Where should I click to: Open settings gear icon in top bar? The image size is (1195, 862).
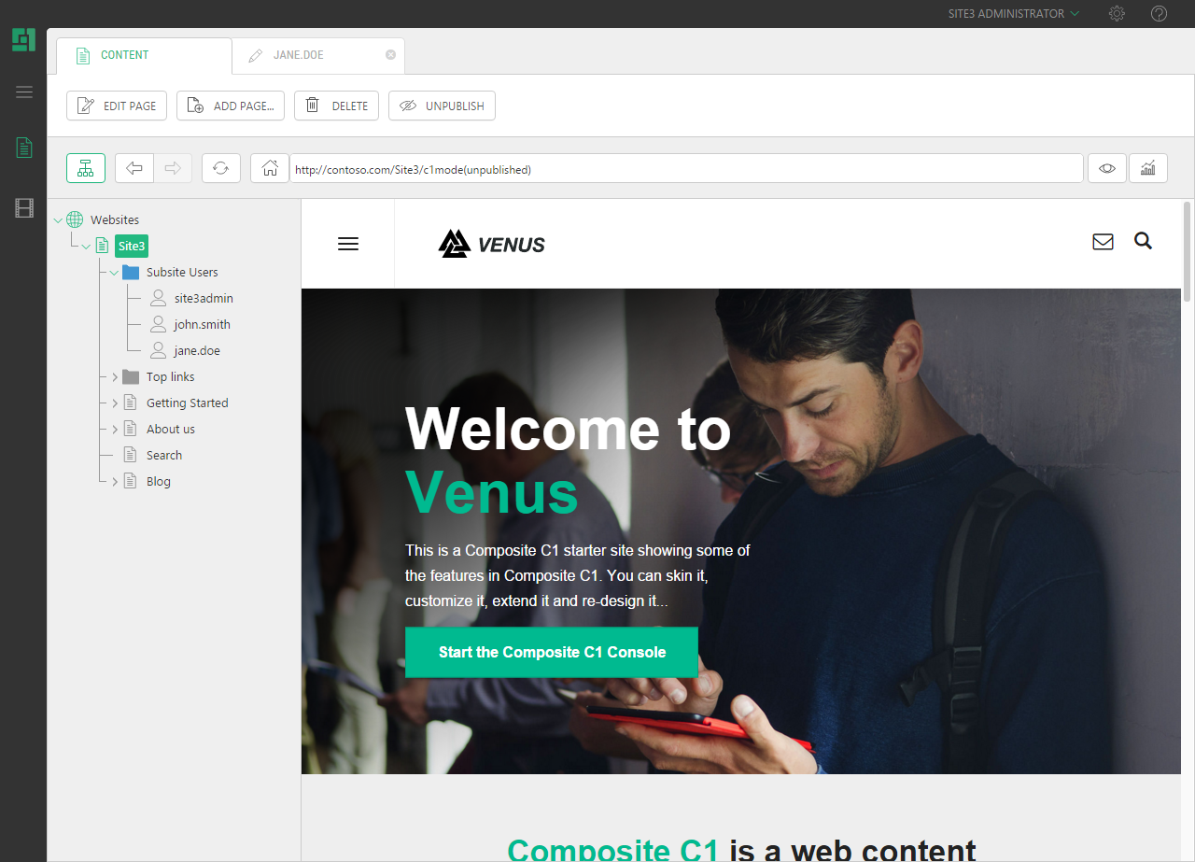click(1117, 14)
